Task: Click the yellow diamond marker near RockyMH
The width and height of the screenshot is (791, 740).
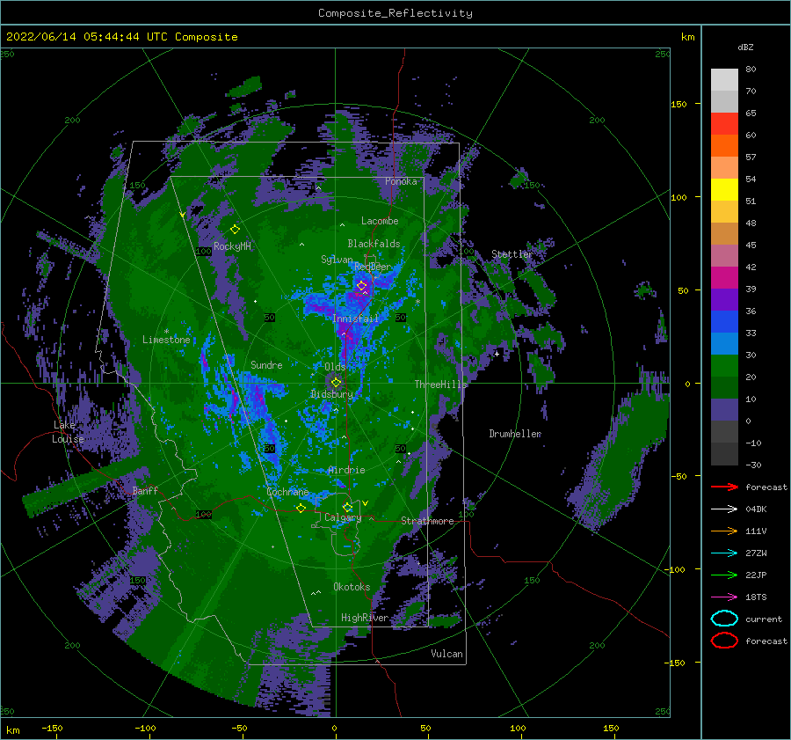Action: pyautogui.click(x=235, y=230)
